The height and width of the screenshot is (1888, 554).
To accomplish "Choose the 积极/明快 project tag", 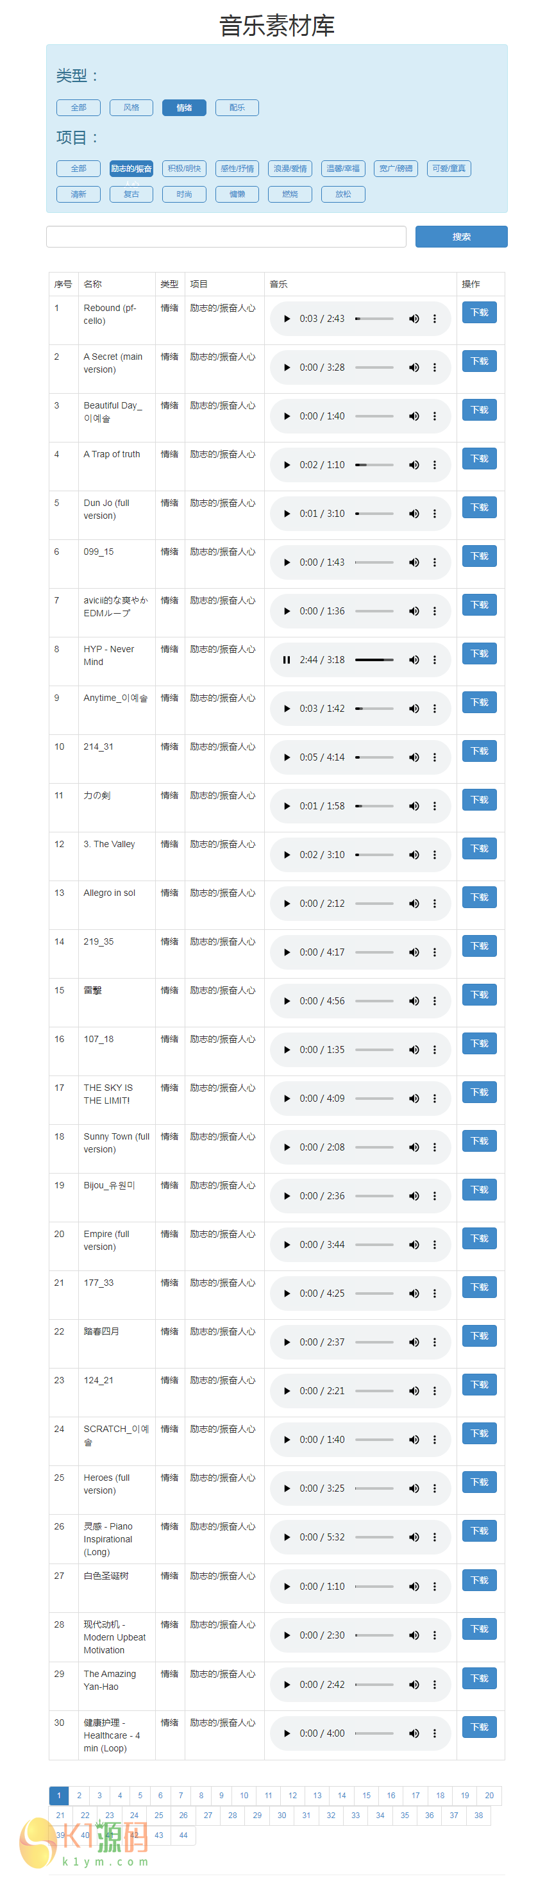I will point(184,169).
